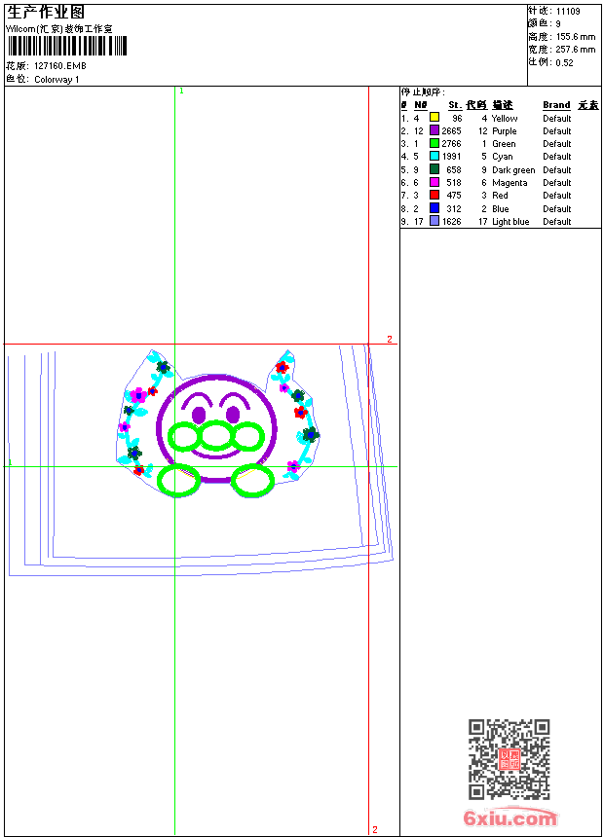Click stitch count '2665' in Purple row
The height and width of the screenshot is (837, 604).
click(451, 130)
